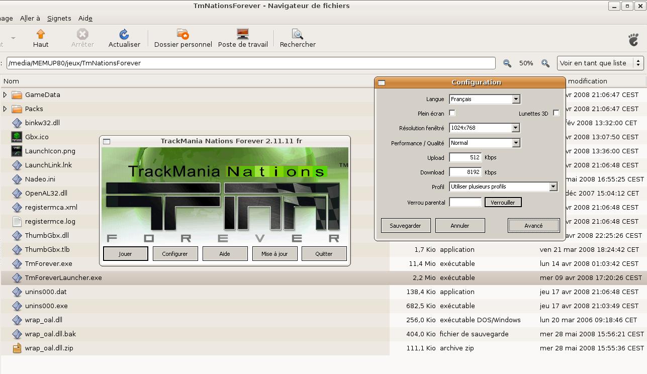Select the registermca.xml file row
Screen dimensions: 647x374
324,207
